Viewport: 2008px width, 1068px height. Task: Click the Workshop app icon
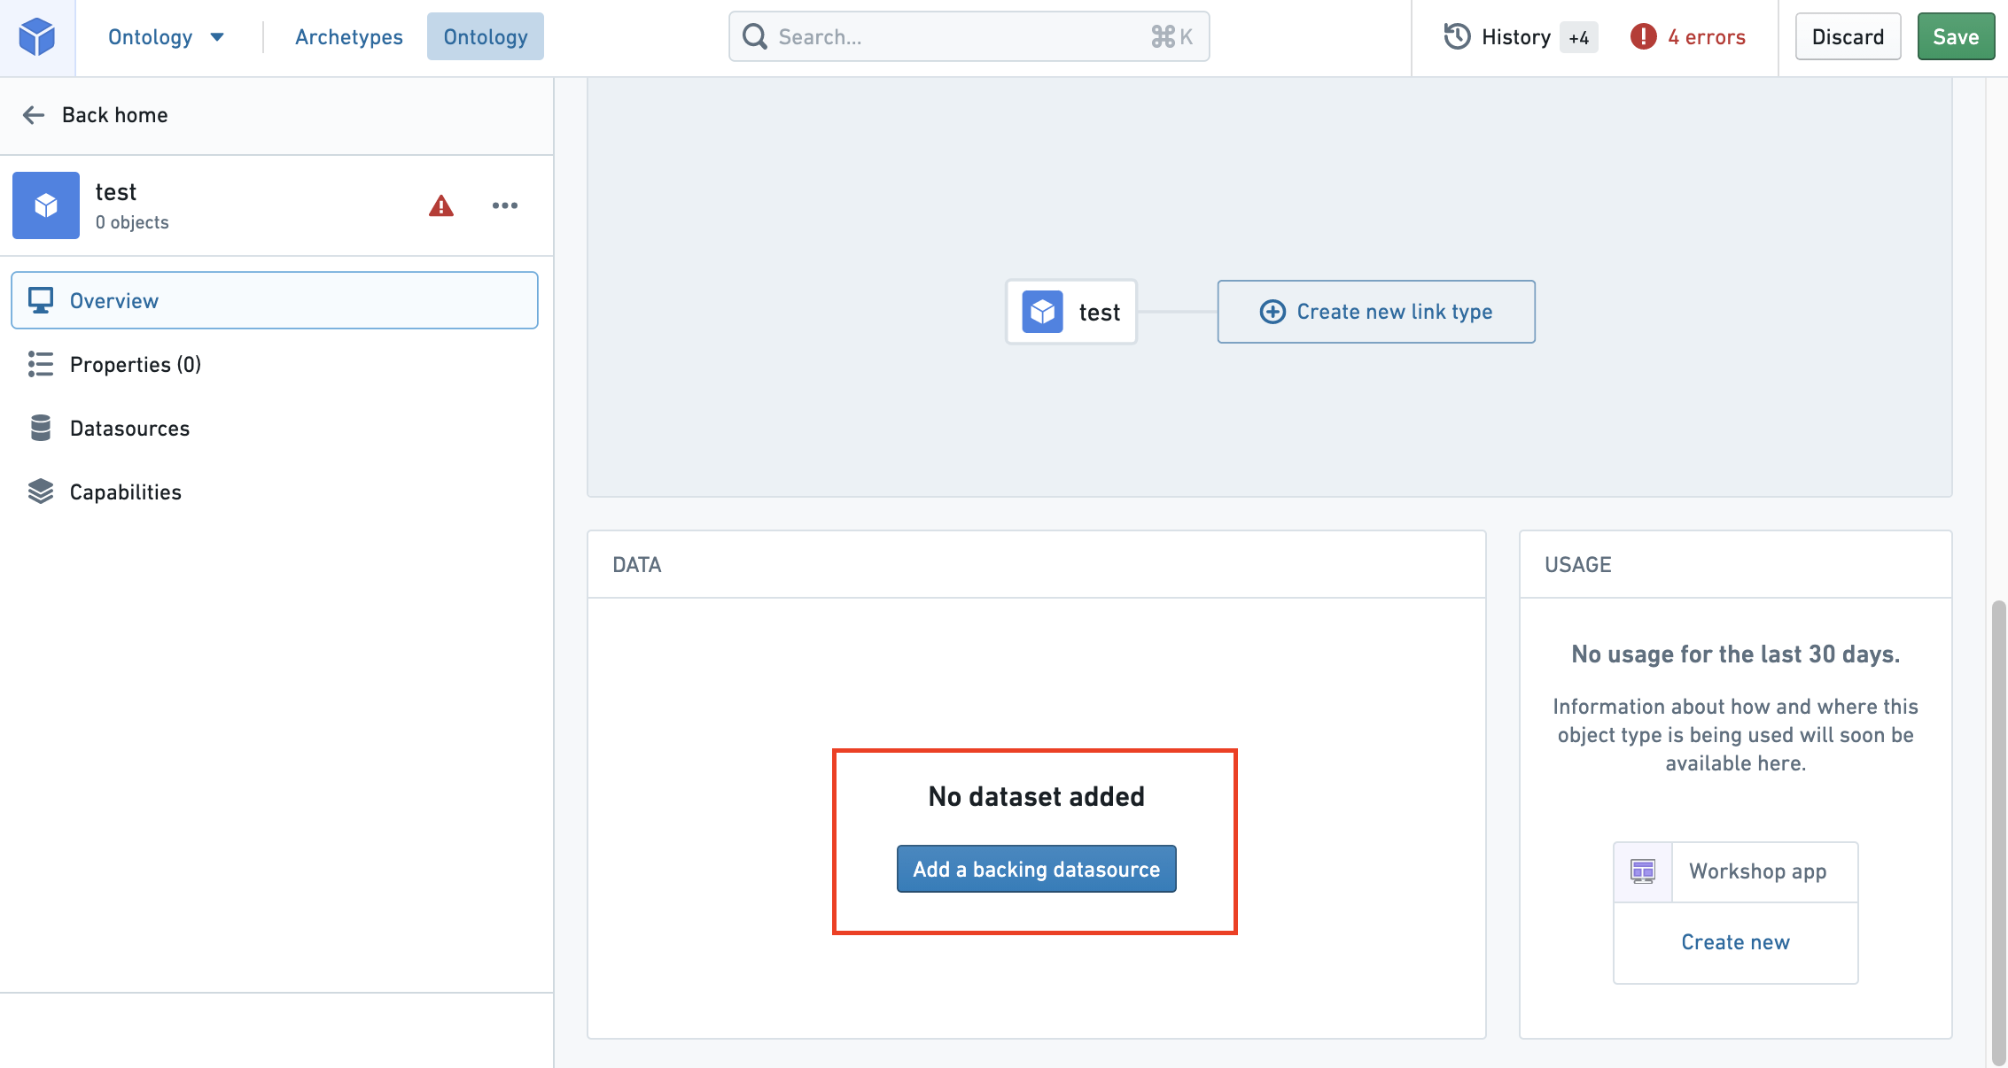point(1643,871)
